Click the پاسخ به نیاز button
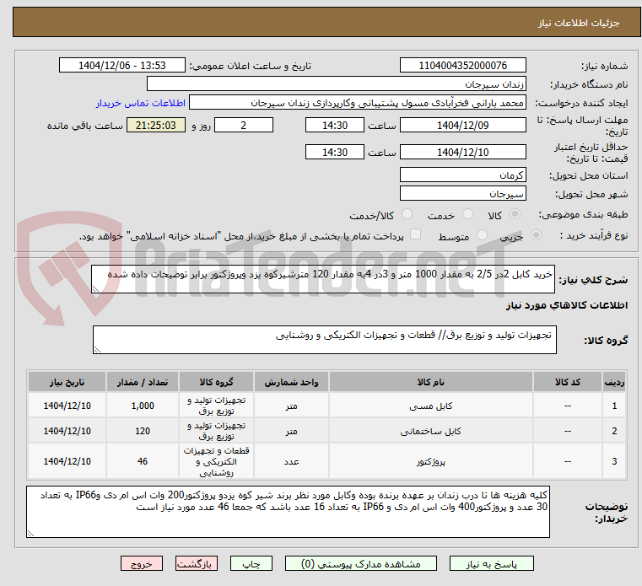Image resolution: width=642 pixels, height=586 pixels. click(491, 563)
